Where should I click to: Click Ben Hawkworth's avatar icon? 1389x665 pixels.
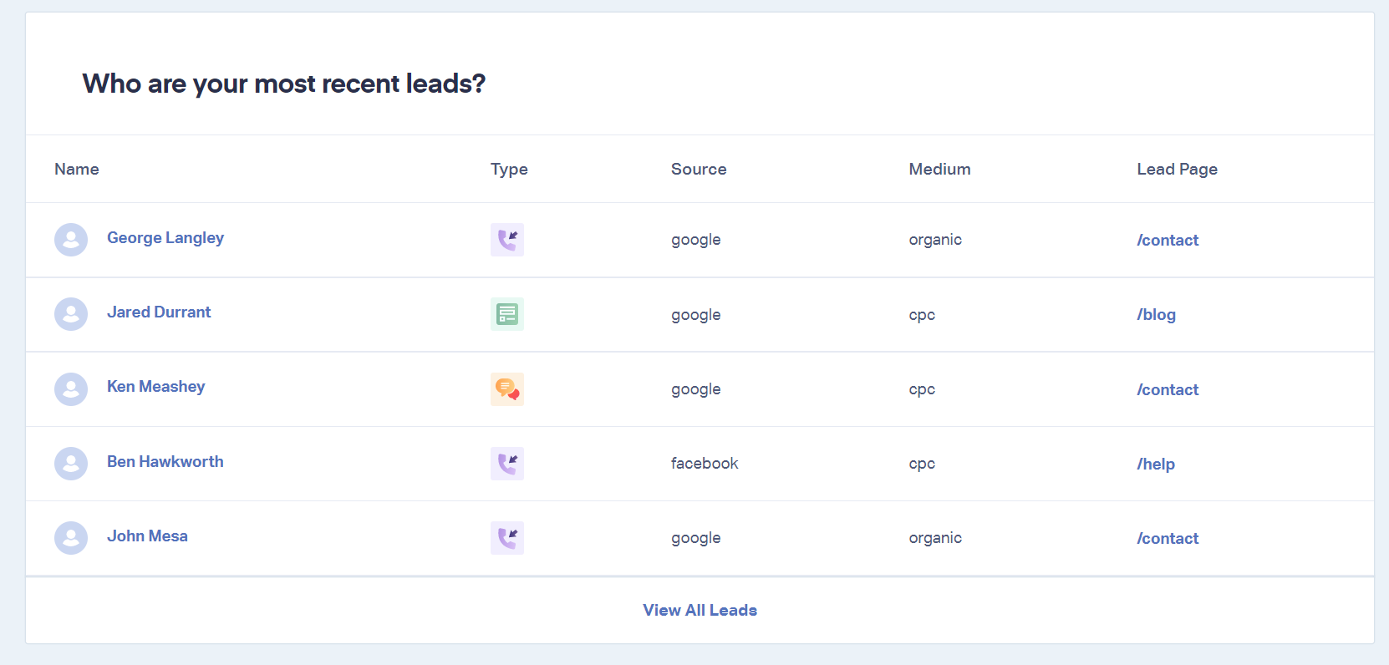(71, 464)
